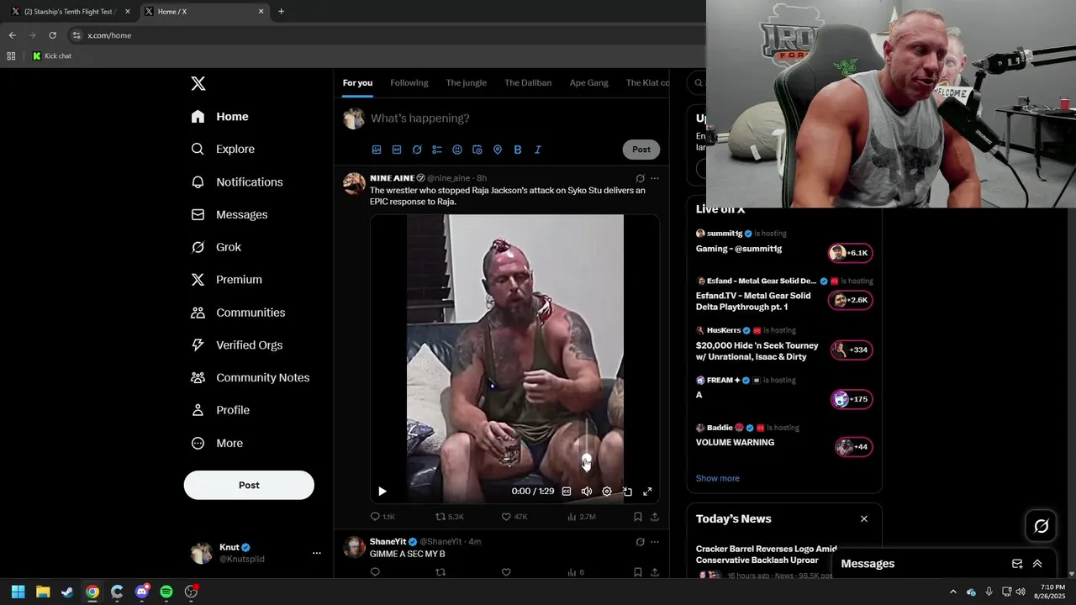Viewport: 1076px width, 605px height.
Task: Click the X logo in the sidebar
Action: pyautogui.click(x=198, y=83)
